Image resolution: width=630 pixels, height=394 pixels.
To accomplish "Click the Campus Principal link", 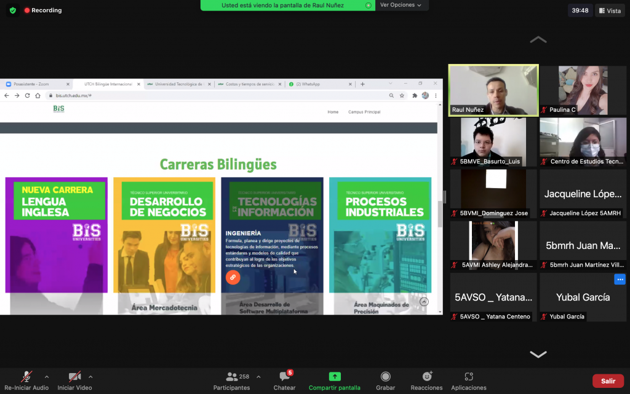I will 364,112.
